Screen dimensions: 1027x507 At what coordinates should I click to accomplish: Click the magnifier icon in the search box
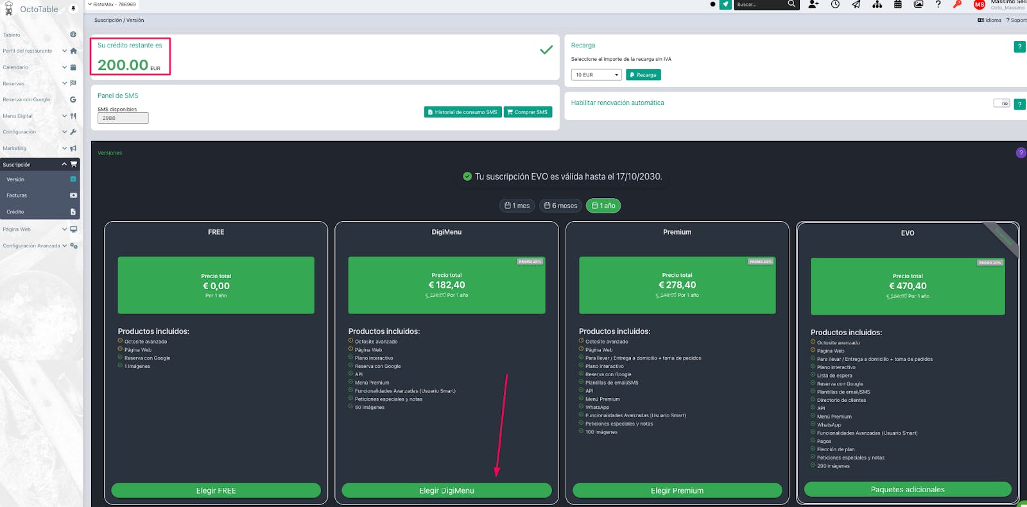click(x=791, y=4)
